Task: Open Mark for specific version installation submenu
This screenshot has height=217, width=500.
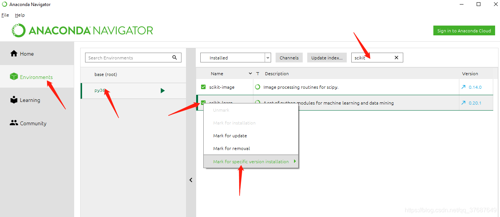Action: click(251, 162)
